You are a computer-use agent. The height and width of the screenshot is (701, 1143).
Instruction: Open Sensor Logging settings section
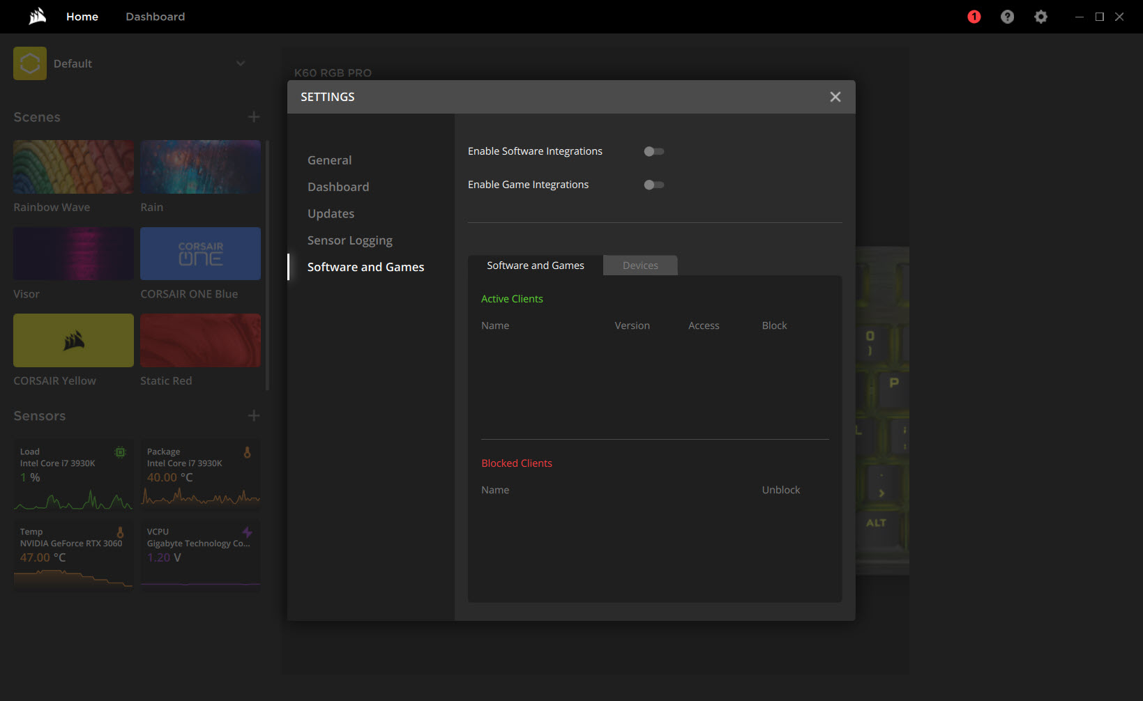[349, 240]
